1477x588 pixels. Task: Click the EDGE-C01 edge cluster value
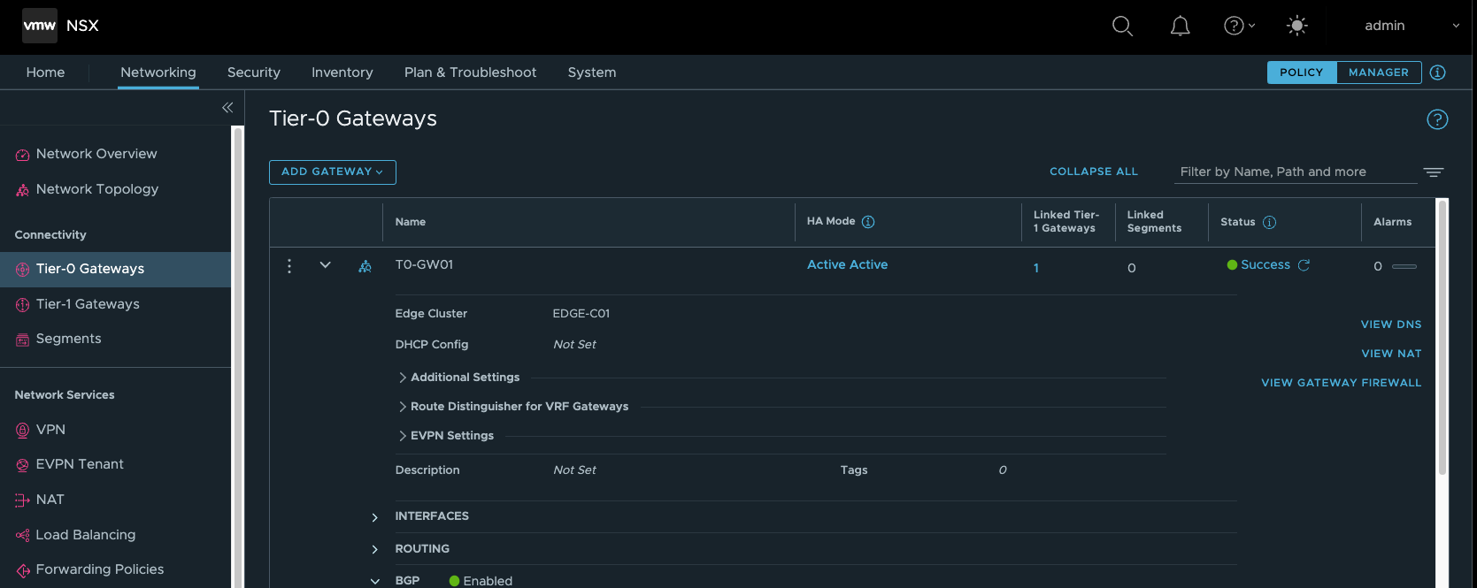tap(581, 314)
